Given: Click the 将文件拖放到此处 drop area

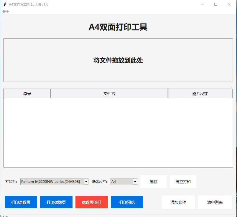Looking at the screenshot, I should point(118,60).
